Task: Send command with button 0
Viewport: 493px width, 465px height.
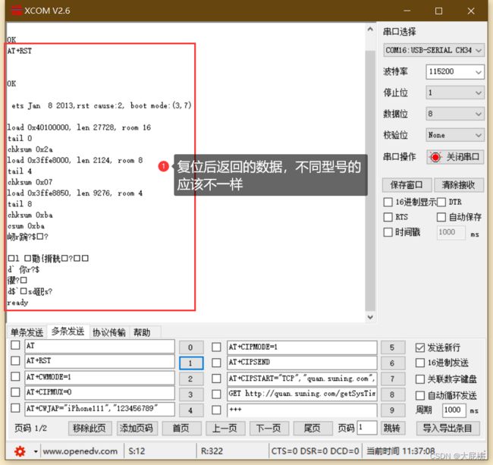Action: pos(191,347)
